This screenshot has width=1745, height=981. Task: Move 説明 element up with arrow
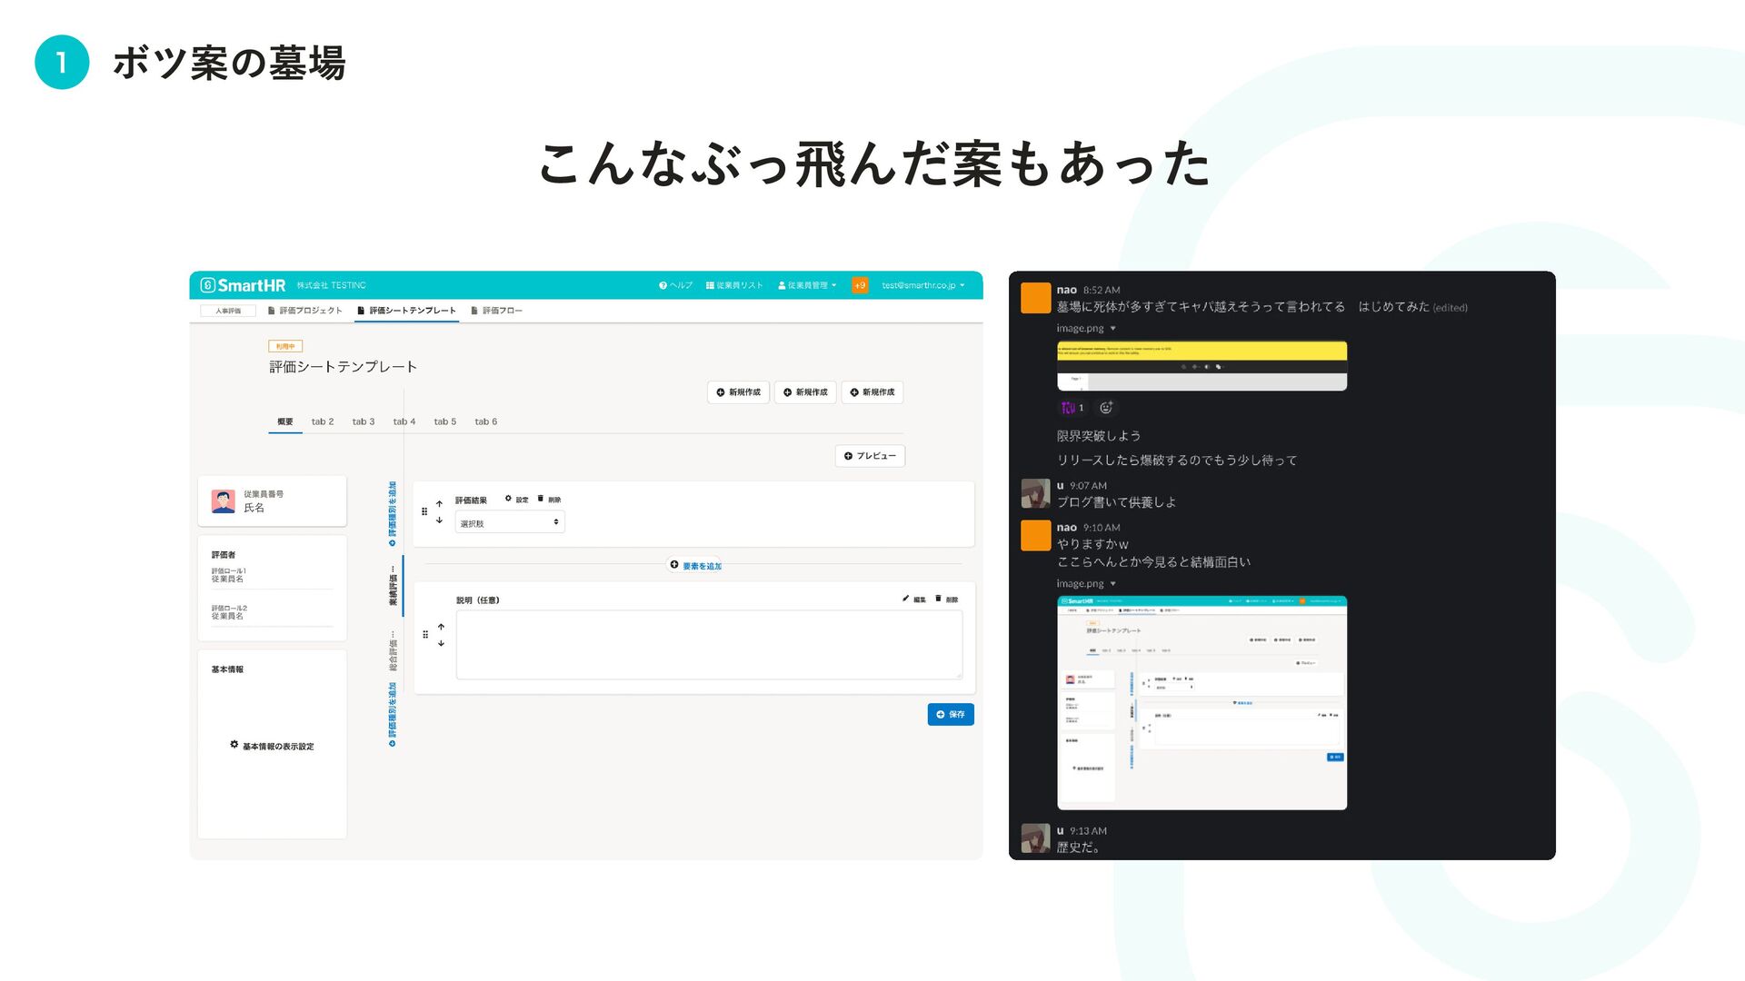[x=441, y=627]
